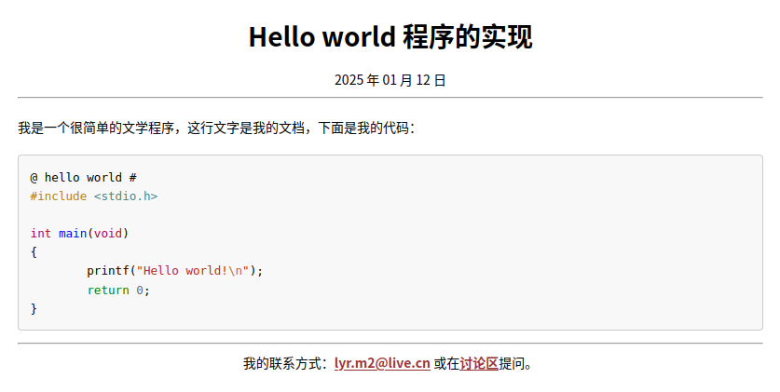Click the "Hello world 程序的实现" page title
Image resolution: width=780 pixels, height=392 pixels.
click(x=390, y=38)
